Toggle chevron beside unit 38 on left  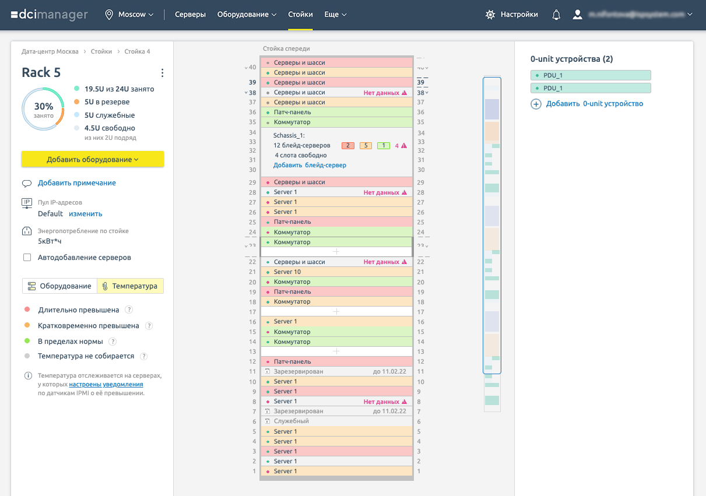click(246, 93)
